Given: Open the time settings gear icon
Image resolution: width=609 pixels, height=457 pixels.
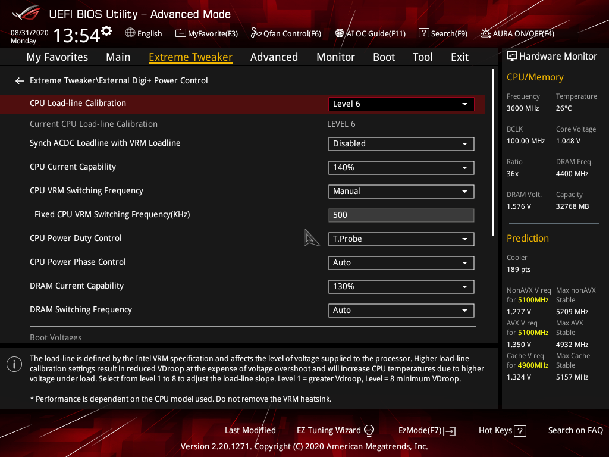Looking at the screenshot, I should coord(106,31).
